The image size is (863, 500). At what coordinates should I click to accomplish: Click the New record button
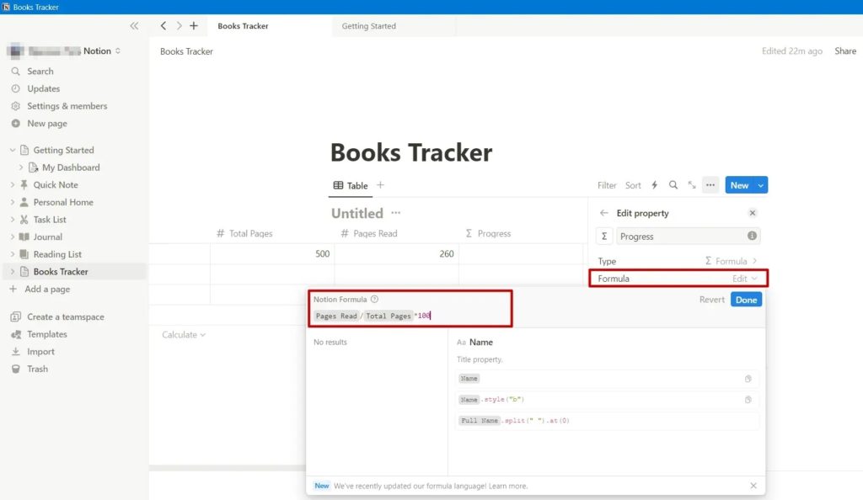(x=739, y=185)
